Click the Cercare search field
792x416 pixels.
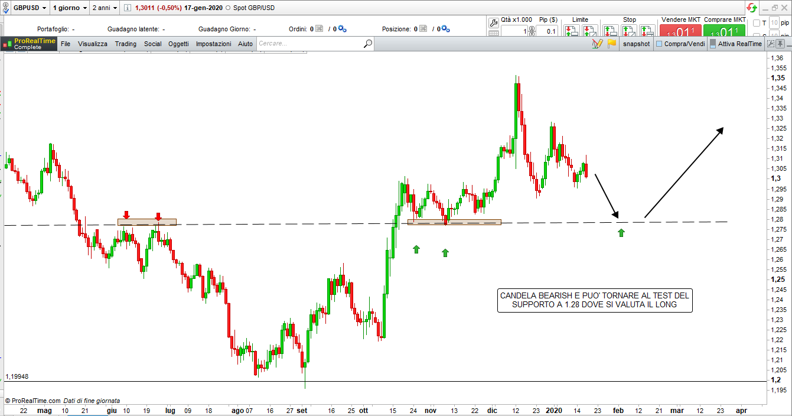pyautogui.click(x=307, y=44)
